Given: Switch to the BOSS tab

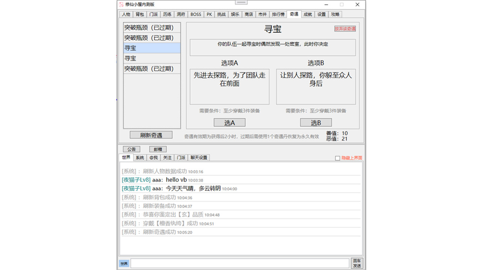Looking at the screenshot, I should pos(195,14).
